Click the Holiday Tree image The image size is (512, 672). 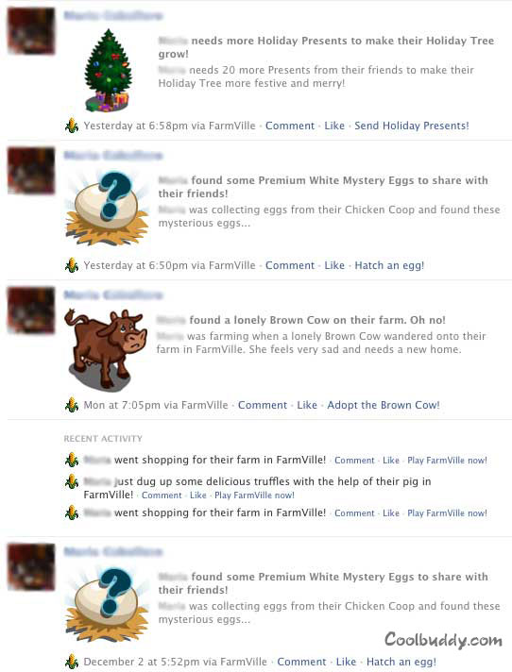tap(108, 70)
